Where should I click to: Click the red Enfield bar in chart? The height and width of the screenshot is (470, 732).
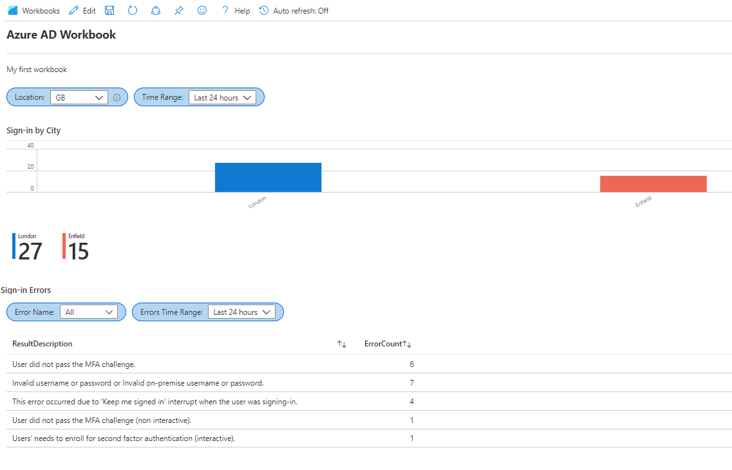(653, 183)
